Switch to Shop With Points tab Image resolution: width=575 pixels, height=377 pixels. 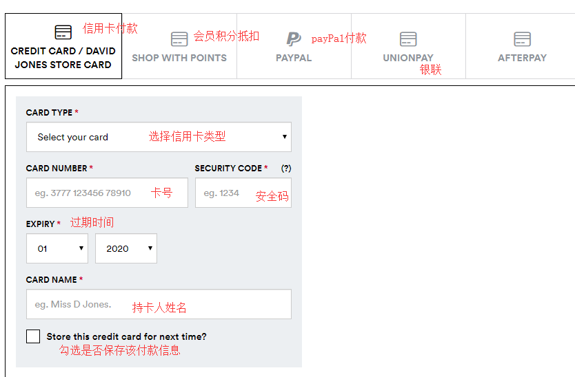pos(179,46)
